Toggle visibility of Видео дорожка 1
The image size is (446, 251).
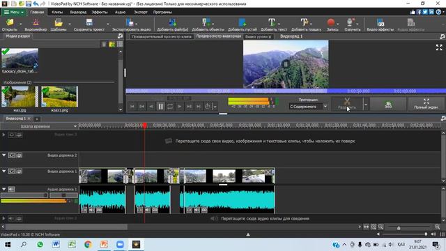[x=11, y=172]
